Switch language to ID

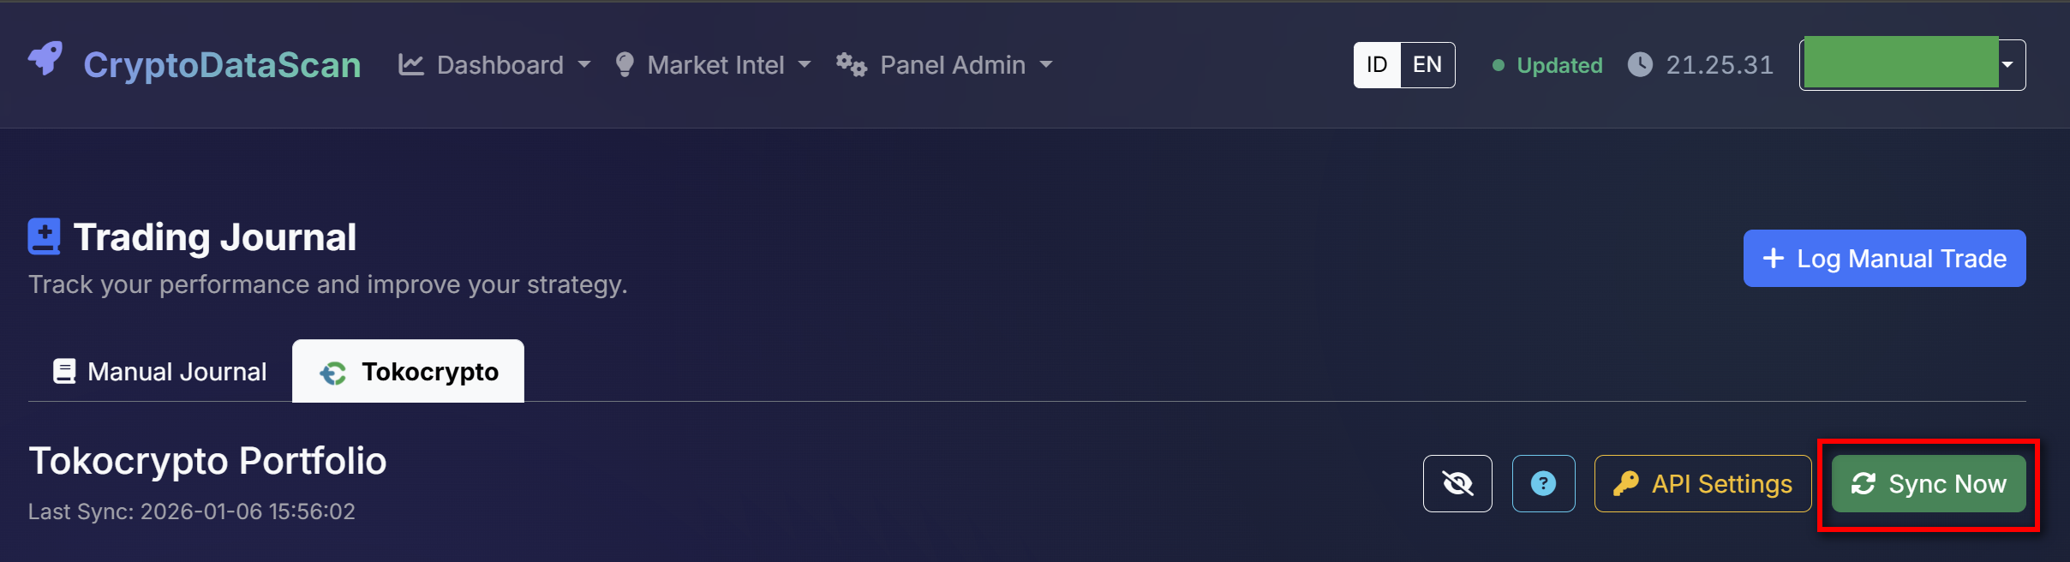click(x=1376, y=64)
